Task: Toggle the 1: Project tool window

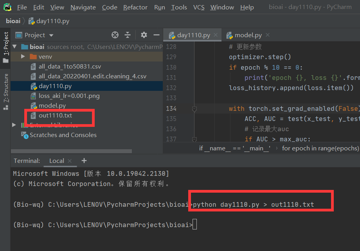Action: point(6,47)
